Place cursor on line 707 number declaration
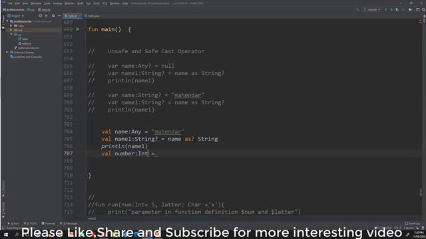Screen dimensions: 426x239 [130, 153]
